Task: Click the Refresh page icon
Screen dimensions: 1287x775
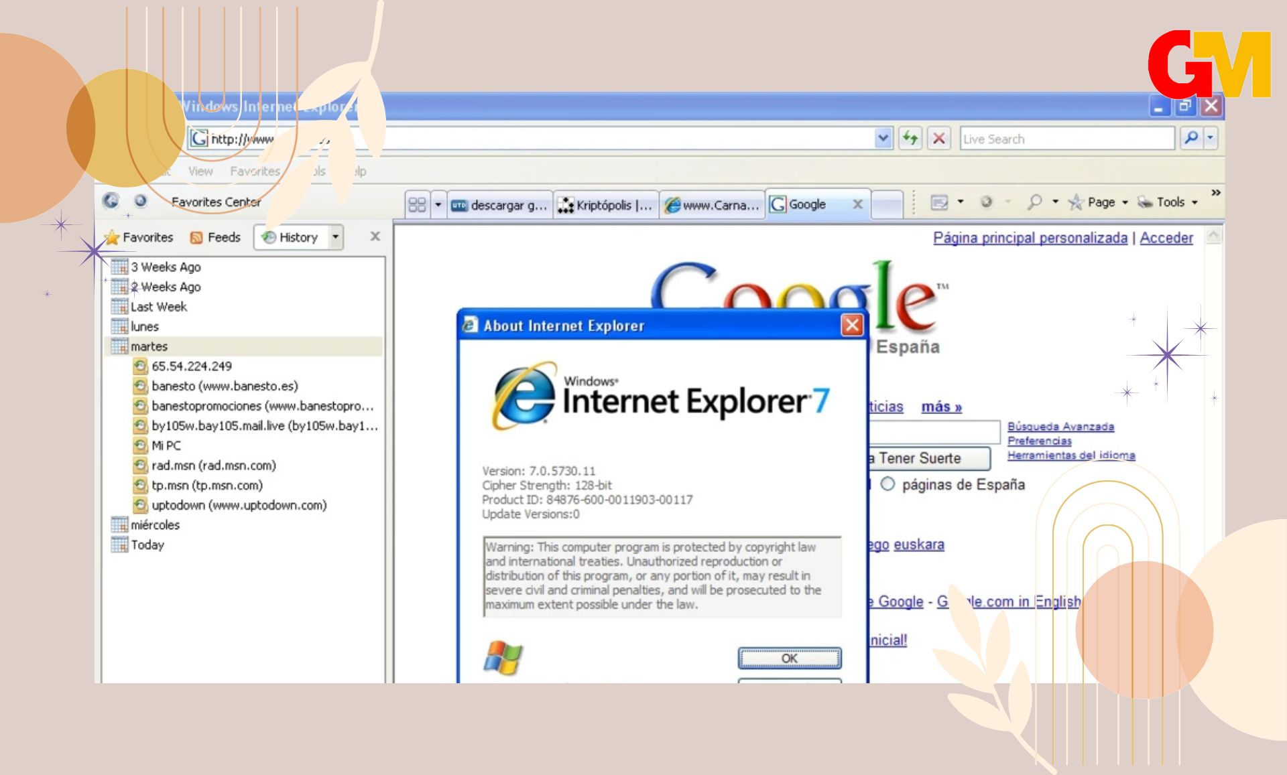Action: [x=910, y=139]
